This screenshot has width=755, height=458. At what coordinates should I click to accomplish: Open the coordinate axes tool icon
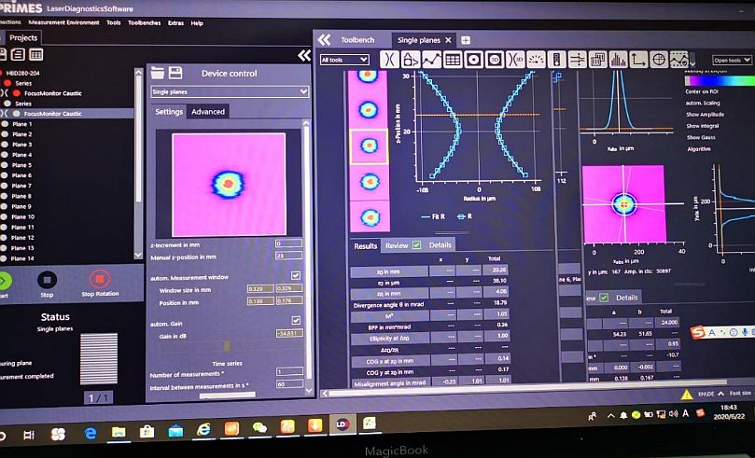coord(638,59)
